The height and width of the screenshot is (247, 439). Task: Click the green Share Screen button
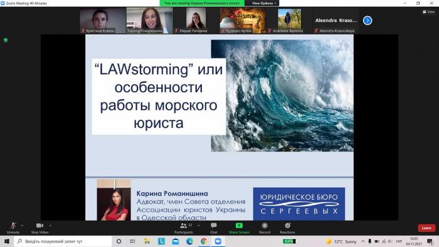(x=239, y=228)
